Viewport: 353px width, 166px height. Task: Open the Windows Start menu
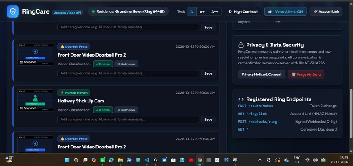tap(67, 160)
